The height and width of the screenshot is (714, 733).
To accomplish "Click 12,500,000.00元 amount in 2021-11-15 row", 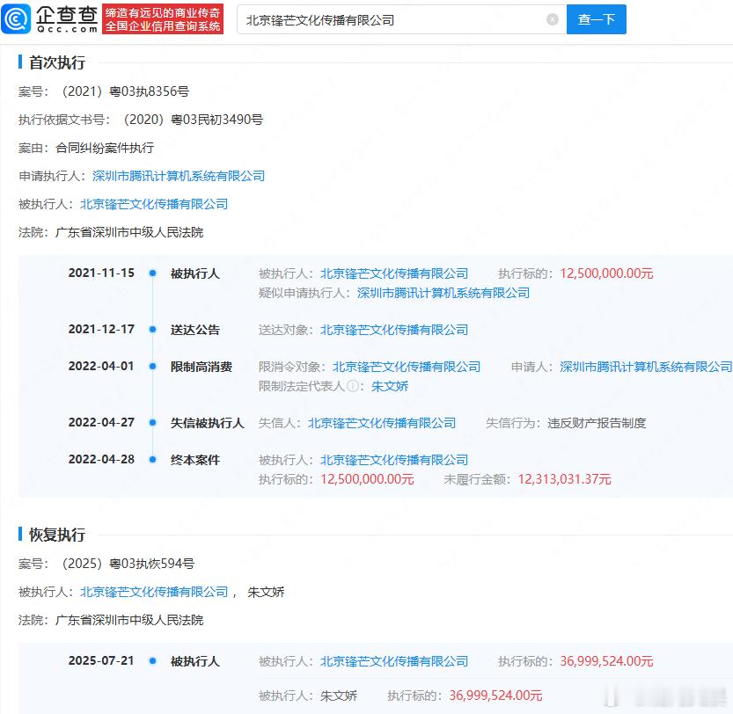I will (x=606, y=273).
